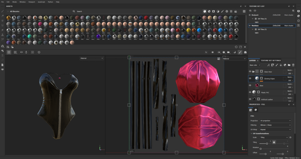Hide the Glowing Edges layer

(x=250, y=78)
